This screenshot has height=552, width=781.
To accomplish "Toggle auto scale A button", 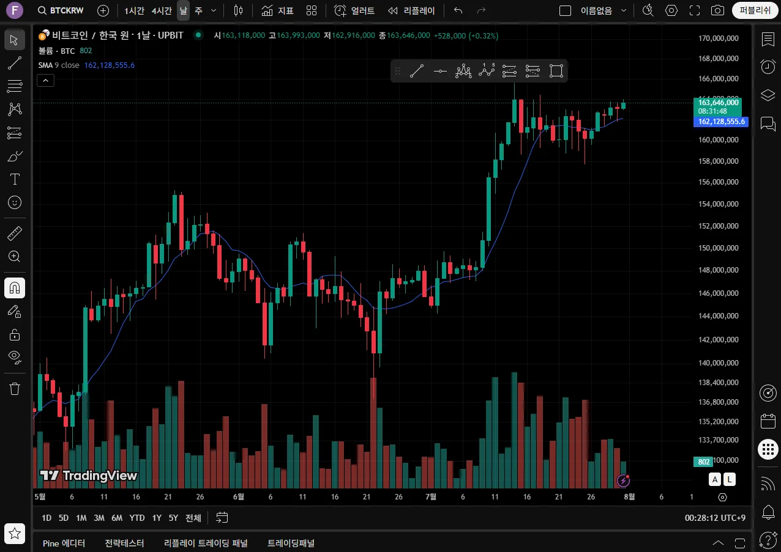I will click(x=715, y=479).
